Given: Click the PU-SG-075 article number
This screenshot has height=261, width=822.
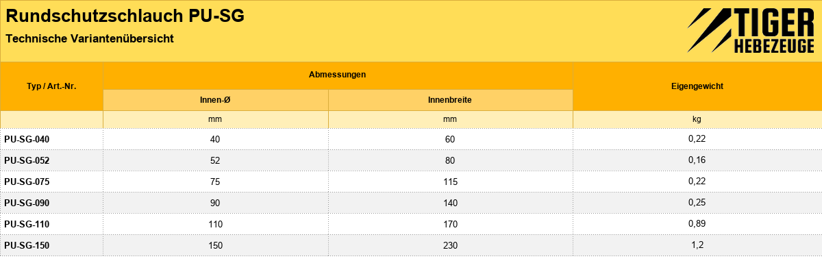Looking at the screenshot, I should pos(27,182).
